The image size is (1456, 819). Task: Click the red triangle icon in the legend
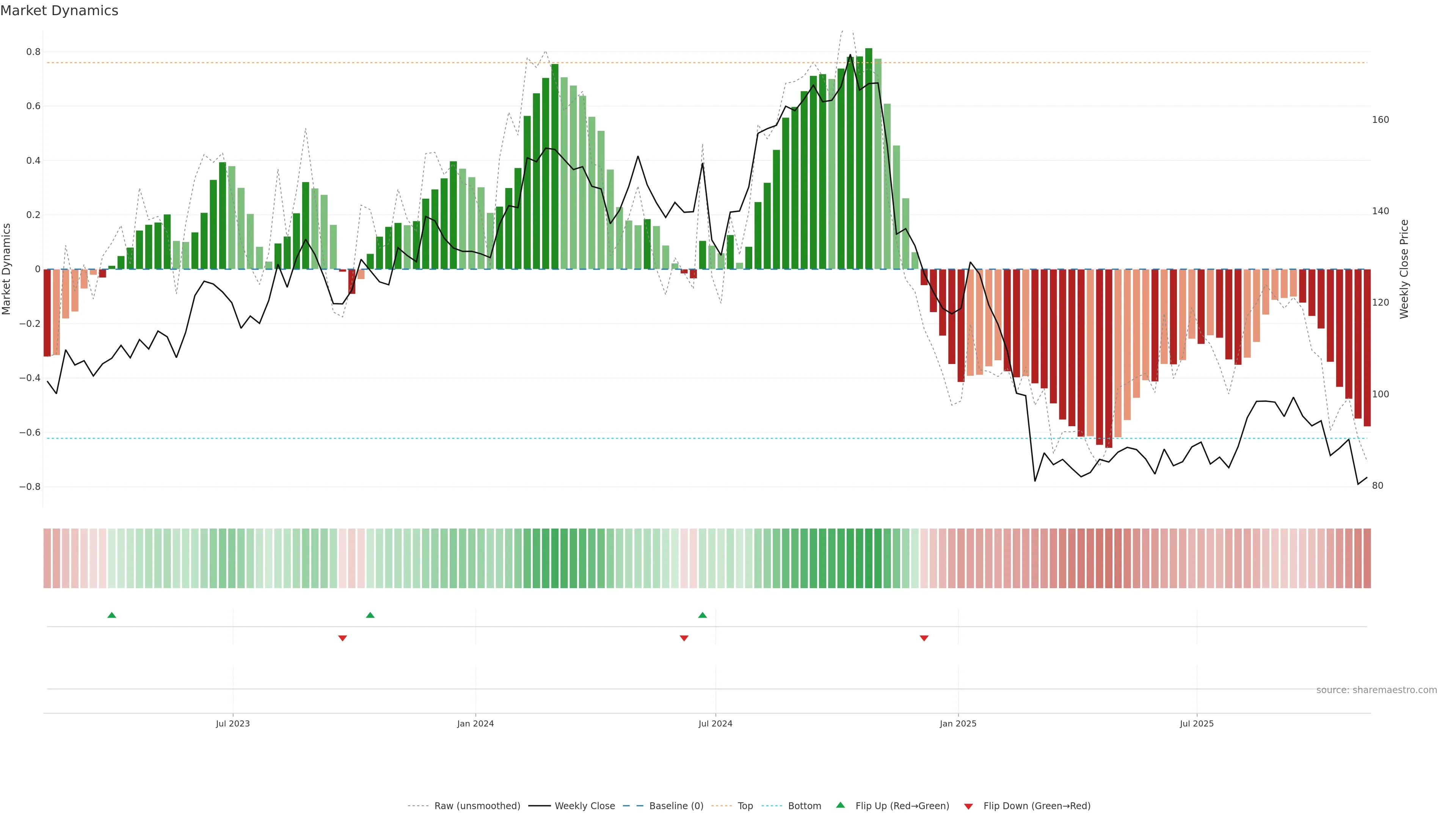click(968, 806)
